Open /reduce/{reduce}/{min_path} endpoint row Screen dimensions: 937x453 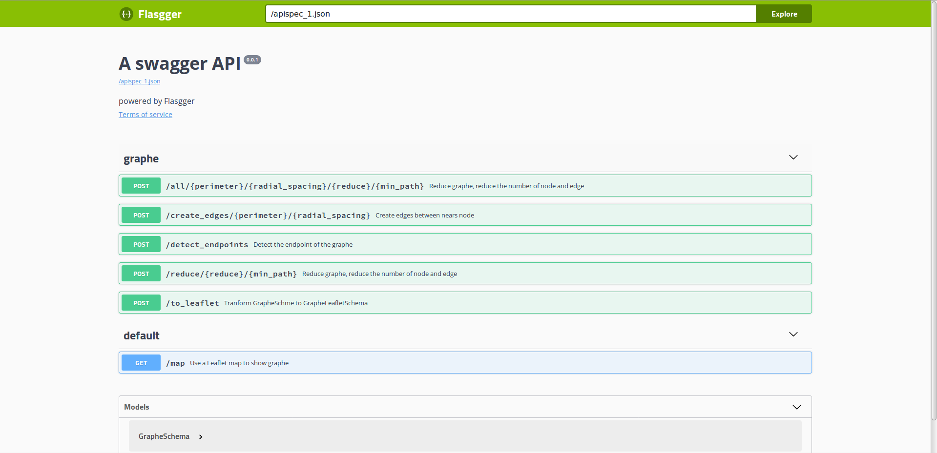click(x=465, y=274)
